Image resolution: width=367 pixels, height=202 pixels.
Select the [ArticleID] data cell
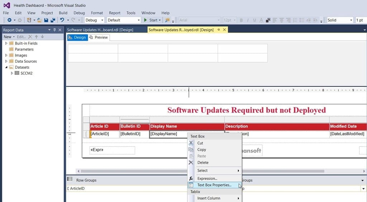point(105,134)
